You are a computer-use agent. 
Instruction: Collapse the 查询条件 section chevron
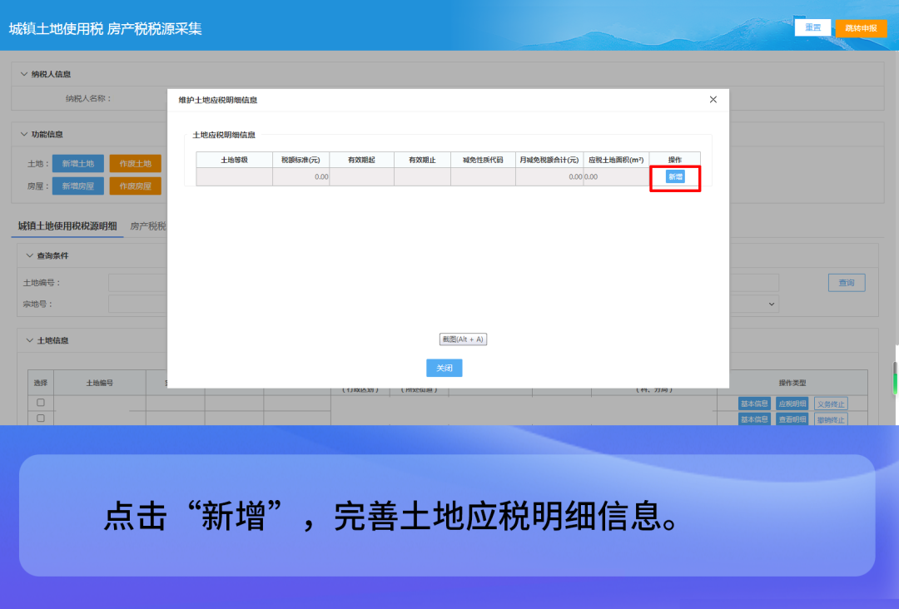[x=30, y=255]
